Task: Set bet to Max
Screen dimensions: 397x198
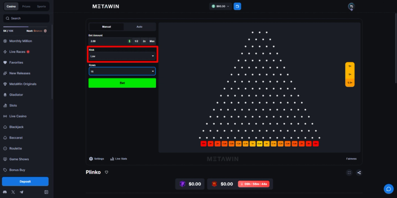Action: pyautogui.click(x=152, y=41)
